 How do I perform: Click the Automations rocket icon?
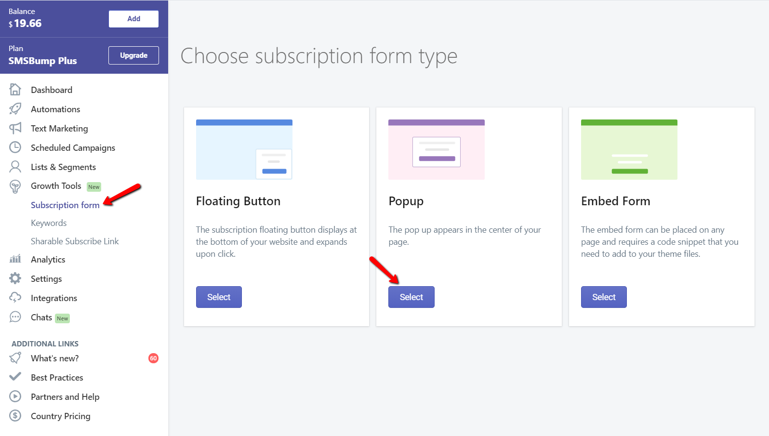15,109
